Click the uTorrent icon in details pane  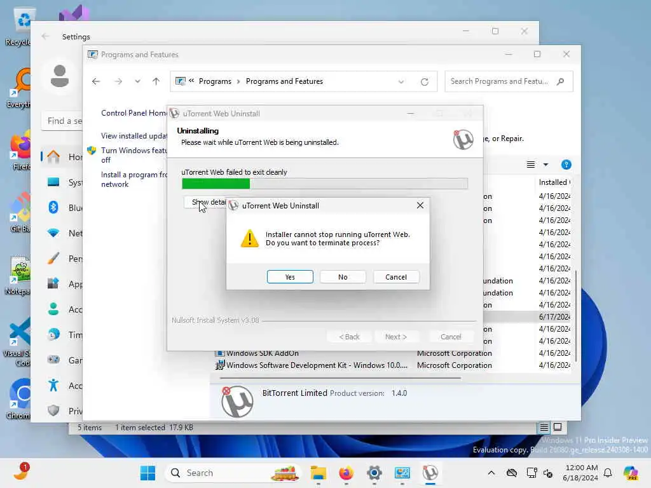pos(237,402)
